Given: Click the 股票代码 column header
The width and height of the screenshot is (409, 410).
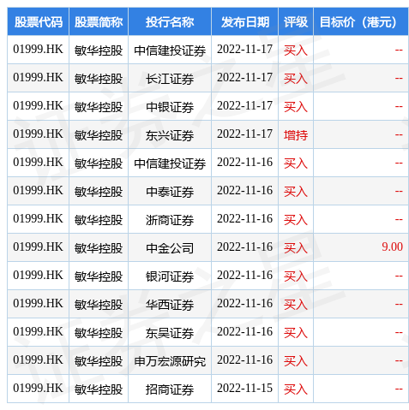Looking at the screenshot, I should point(38,21).
